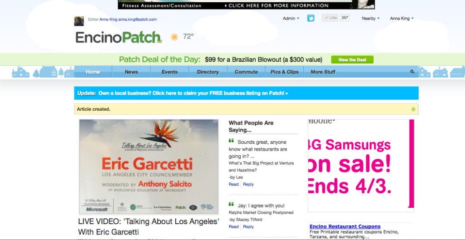Open the More Stuff menu
The width and height of the screenshot is (465, 240).
click(x=323, y=72)
